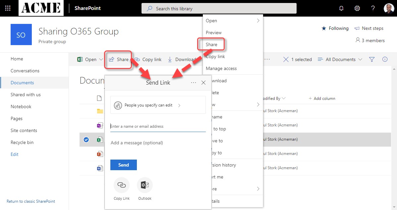Viewport: 397px width, 210px height.
Task: Click the Sharing O365 Group title
Action: [x=79, y=32]
